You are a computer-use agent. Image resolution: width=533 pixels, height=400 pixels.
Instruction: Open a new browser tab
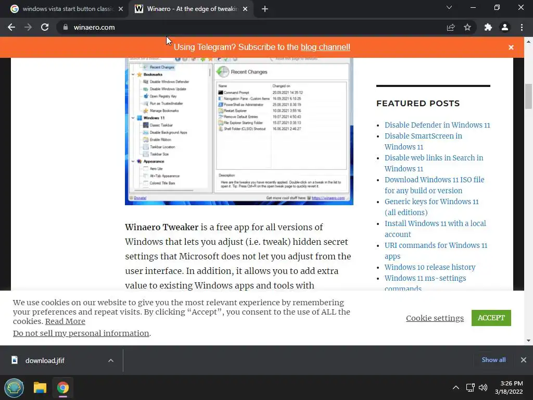[x=265, y=9]
